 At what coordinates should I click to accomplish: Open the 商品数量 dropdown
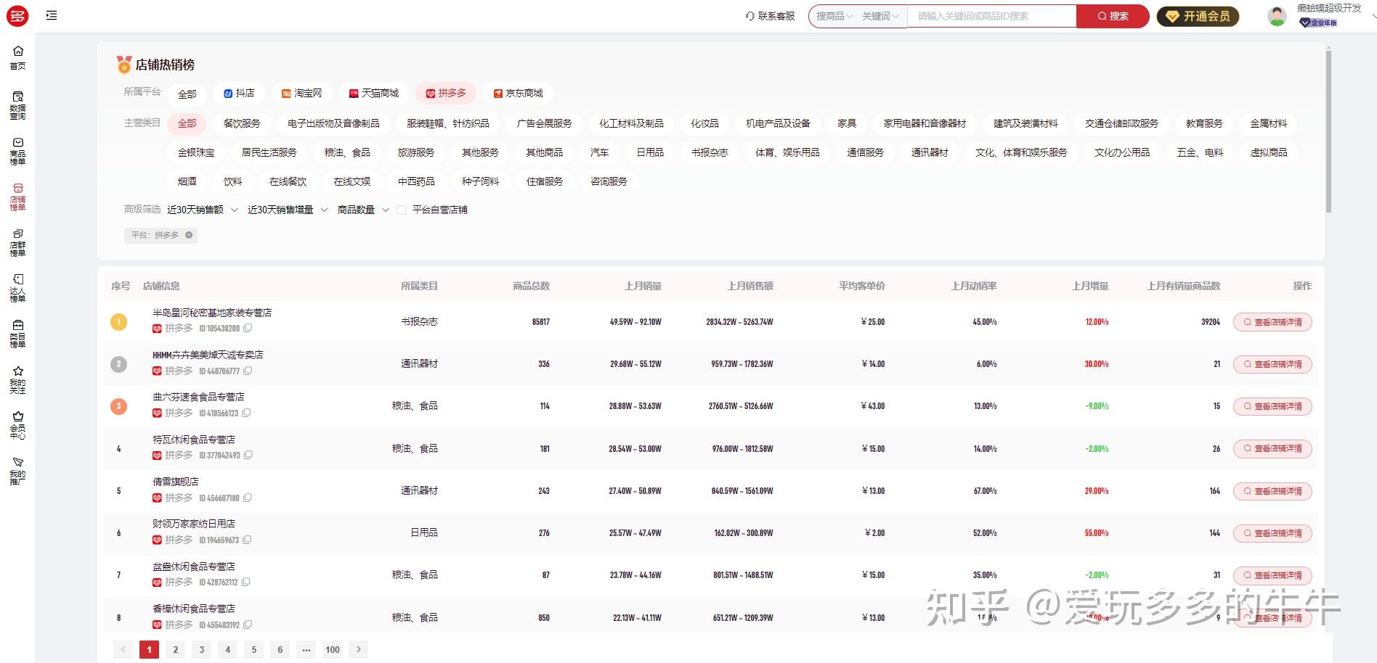click(360, 210)
